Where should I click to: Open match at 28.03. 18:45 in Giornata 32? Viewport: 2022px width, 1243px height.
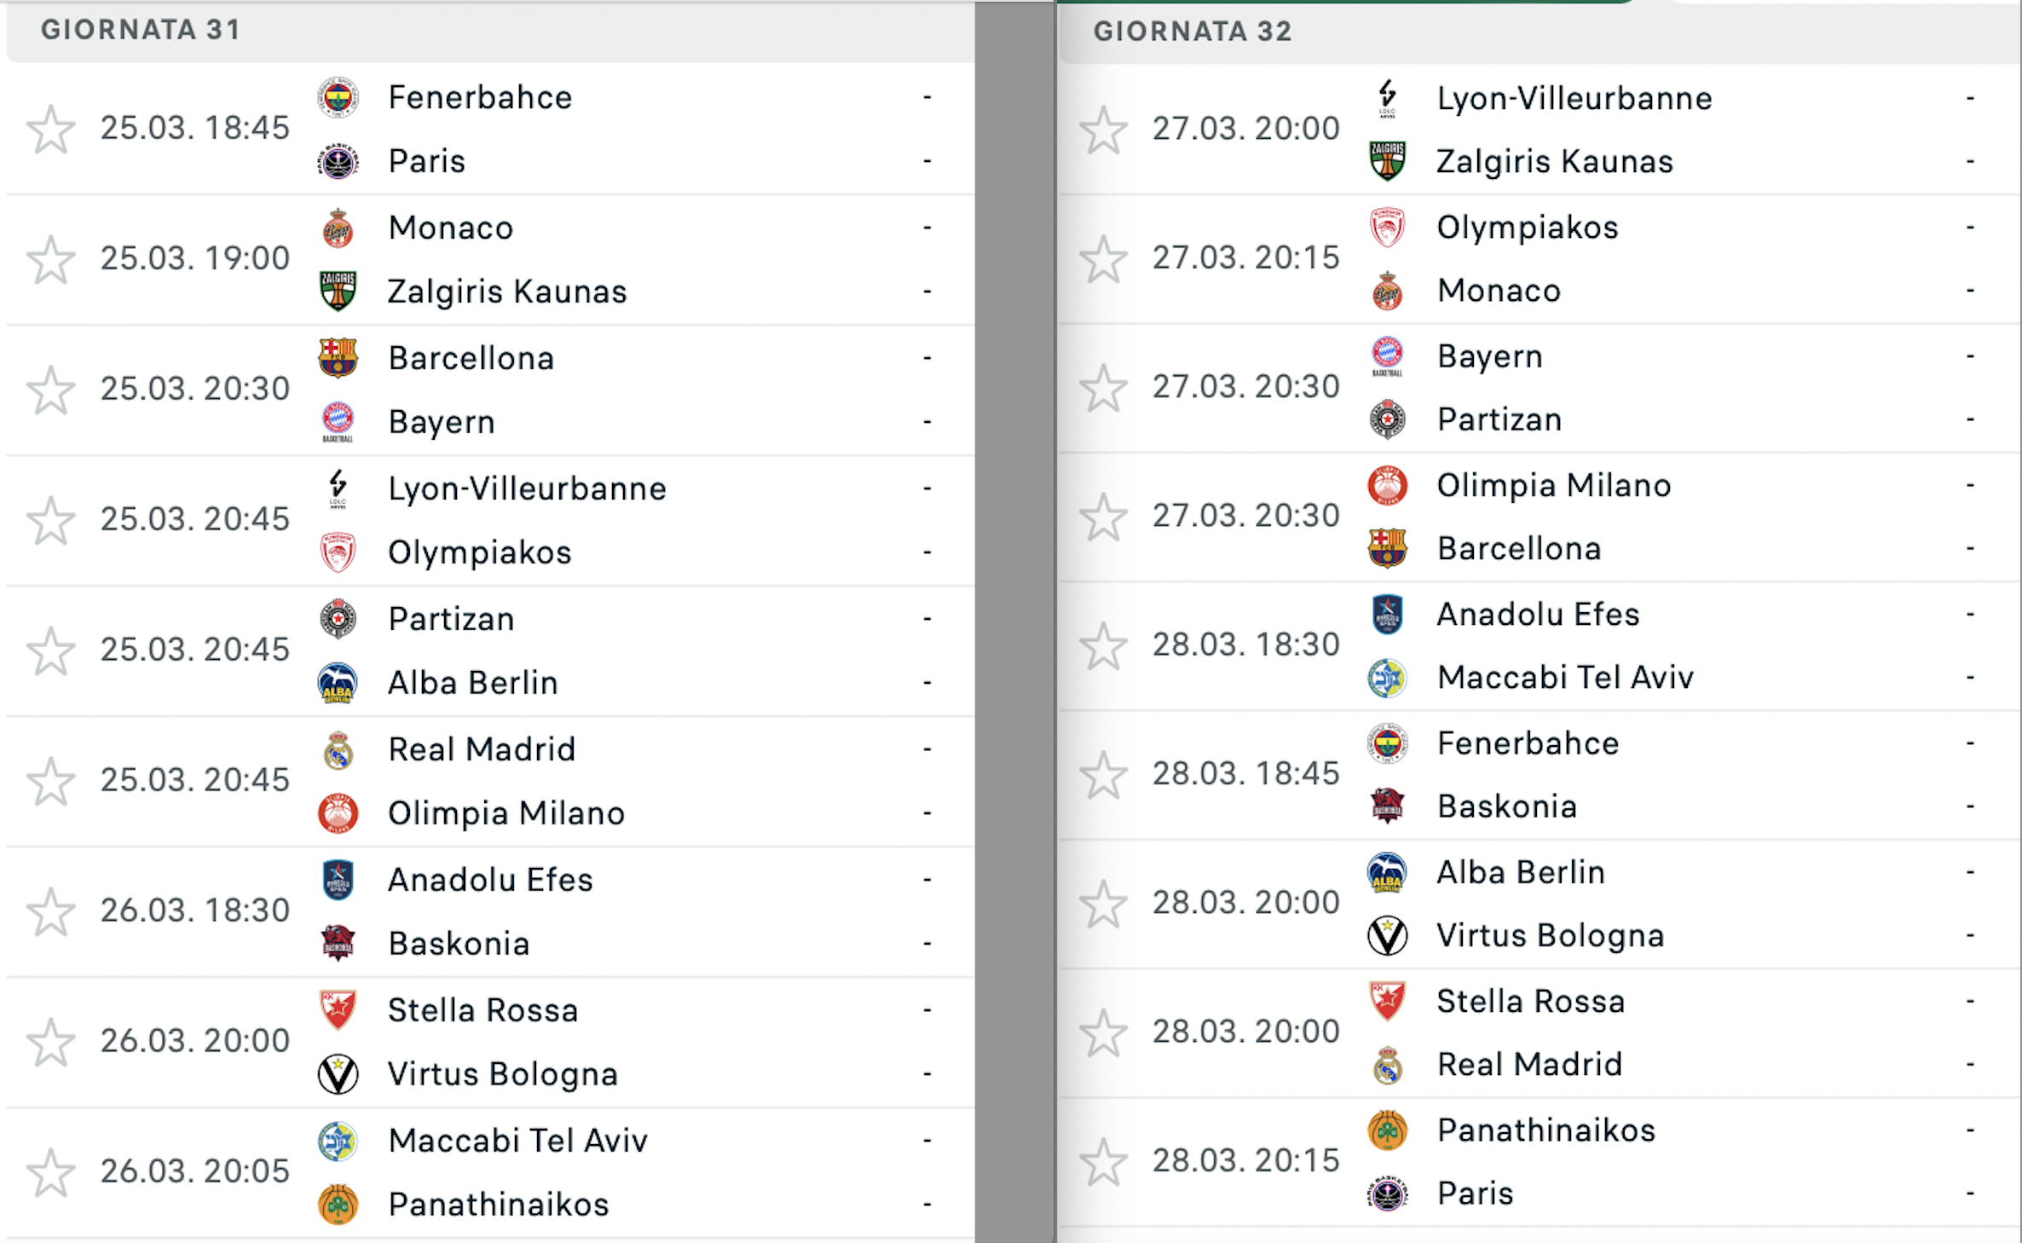click(1245, 774)
